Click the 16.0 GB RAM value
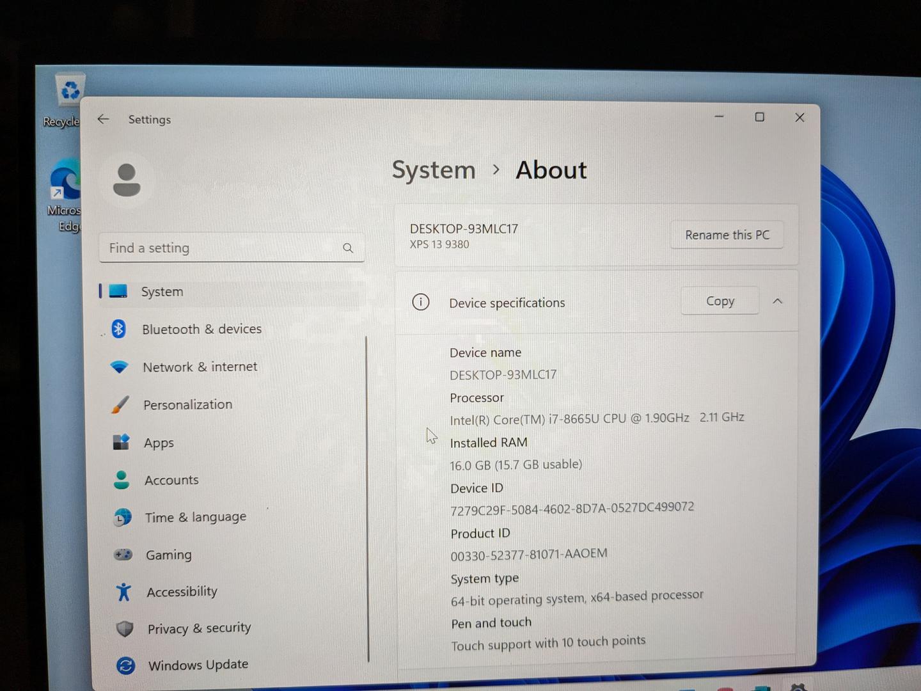Viewport: 921px width, 691px height. click(x=516, y=465)
